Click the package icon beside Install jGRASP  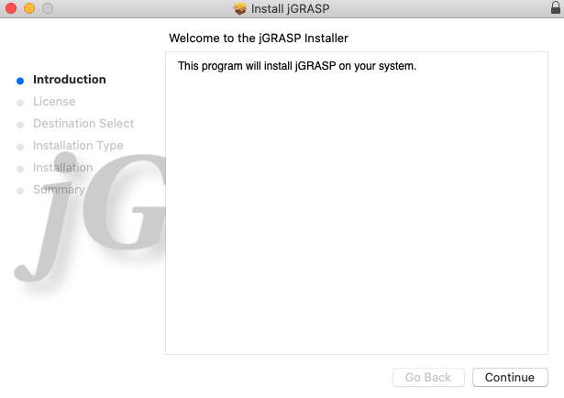(240, 8)
